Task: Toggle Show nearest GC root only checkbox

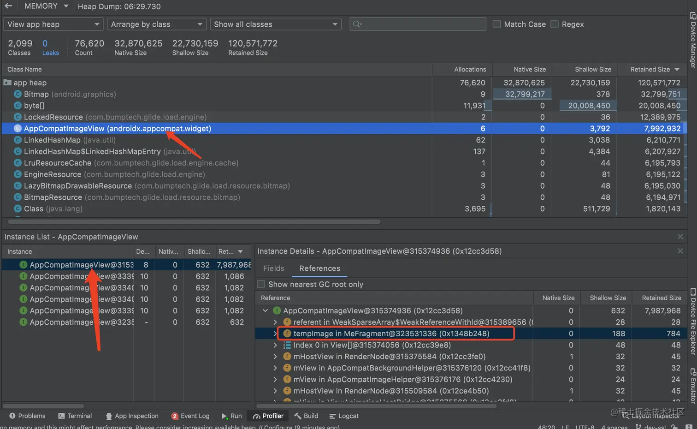Action: pos(261,284)
